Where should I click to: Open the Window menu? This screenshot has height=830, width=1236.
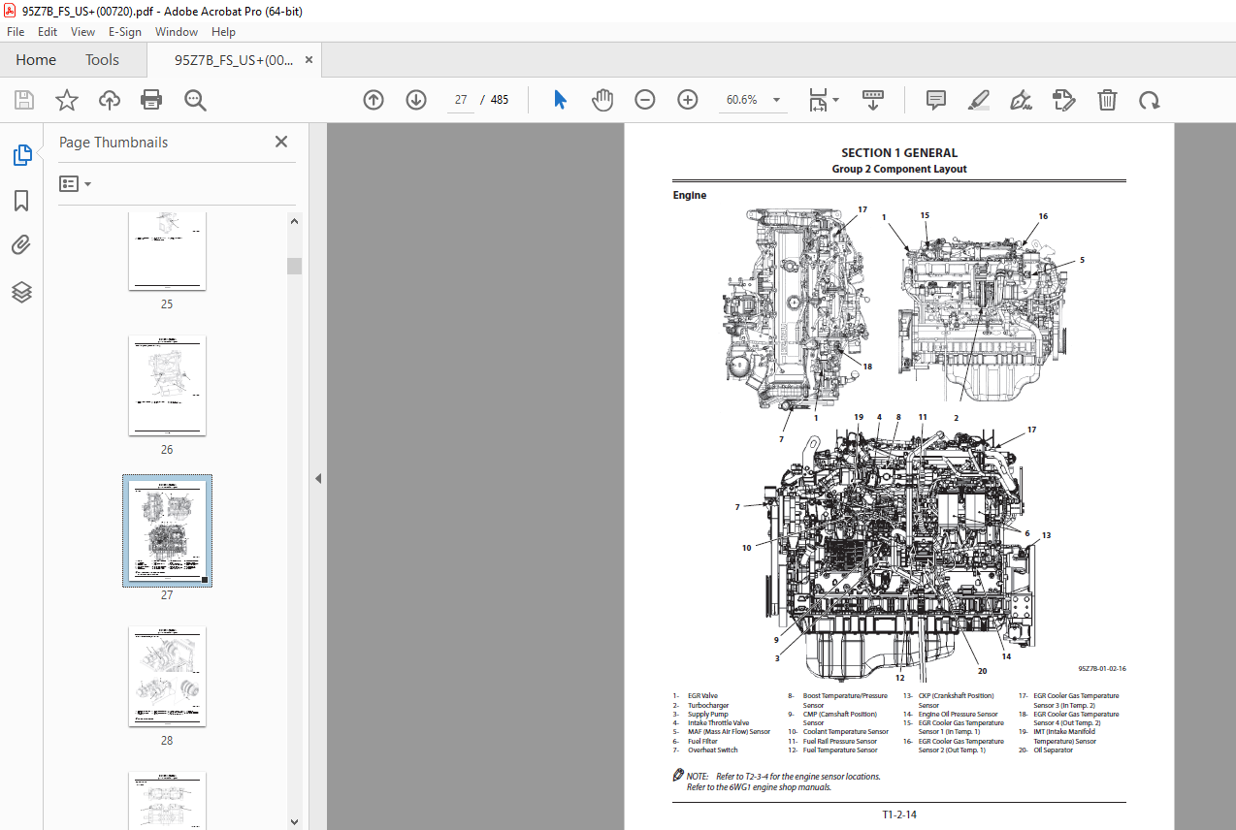coord(177,31)
